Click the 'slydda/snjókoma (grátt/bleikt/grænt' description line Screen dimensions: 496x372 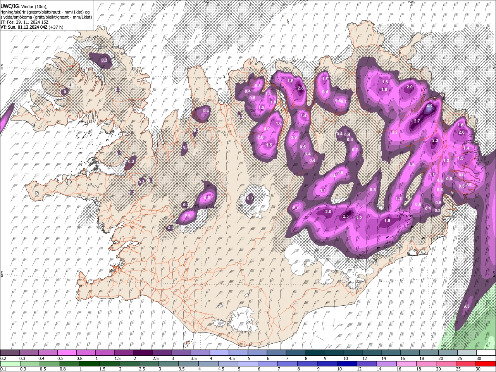(46, 17)
